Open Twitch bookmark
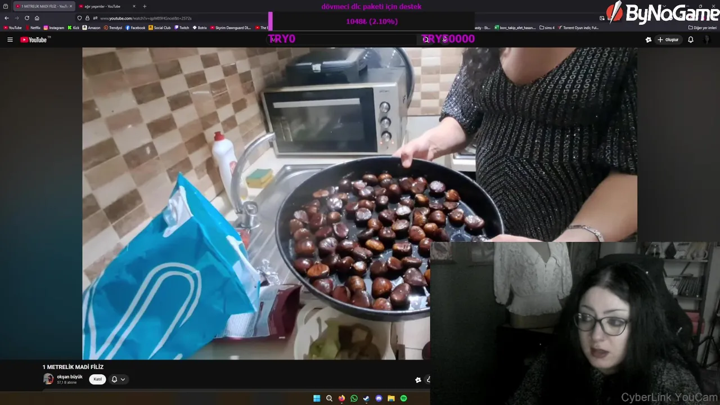Image resolution: width=720 pixels, height=405 pixels. [x=182, y=28]
